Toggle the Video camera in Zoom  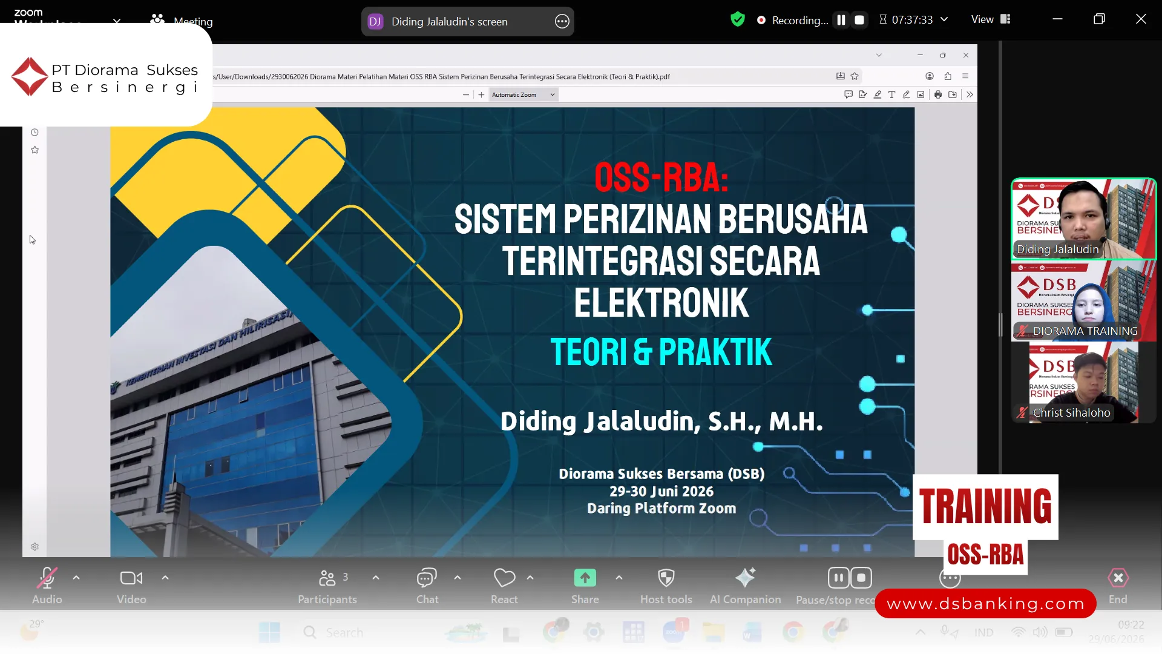pyautogui.click(x=131, y=578)
